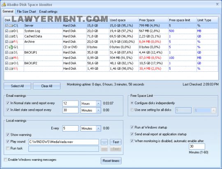Disable the Show warning checkbox
Viewport: 222px width, 169px height.
pyautogui.click(x=8, y=134)
